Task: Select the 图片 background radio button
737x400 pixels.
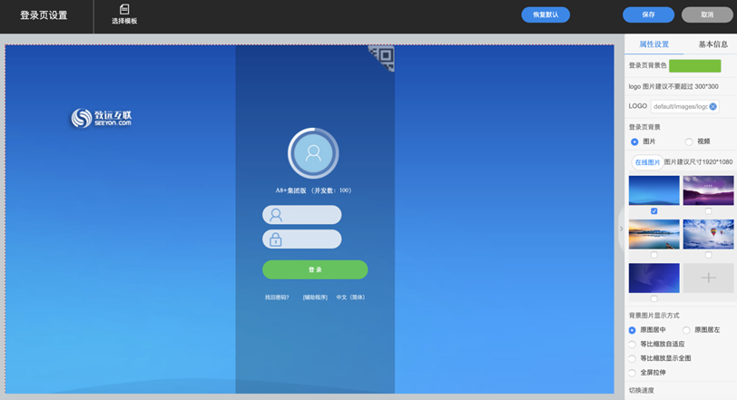Action: (634, 141)
